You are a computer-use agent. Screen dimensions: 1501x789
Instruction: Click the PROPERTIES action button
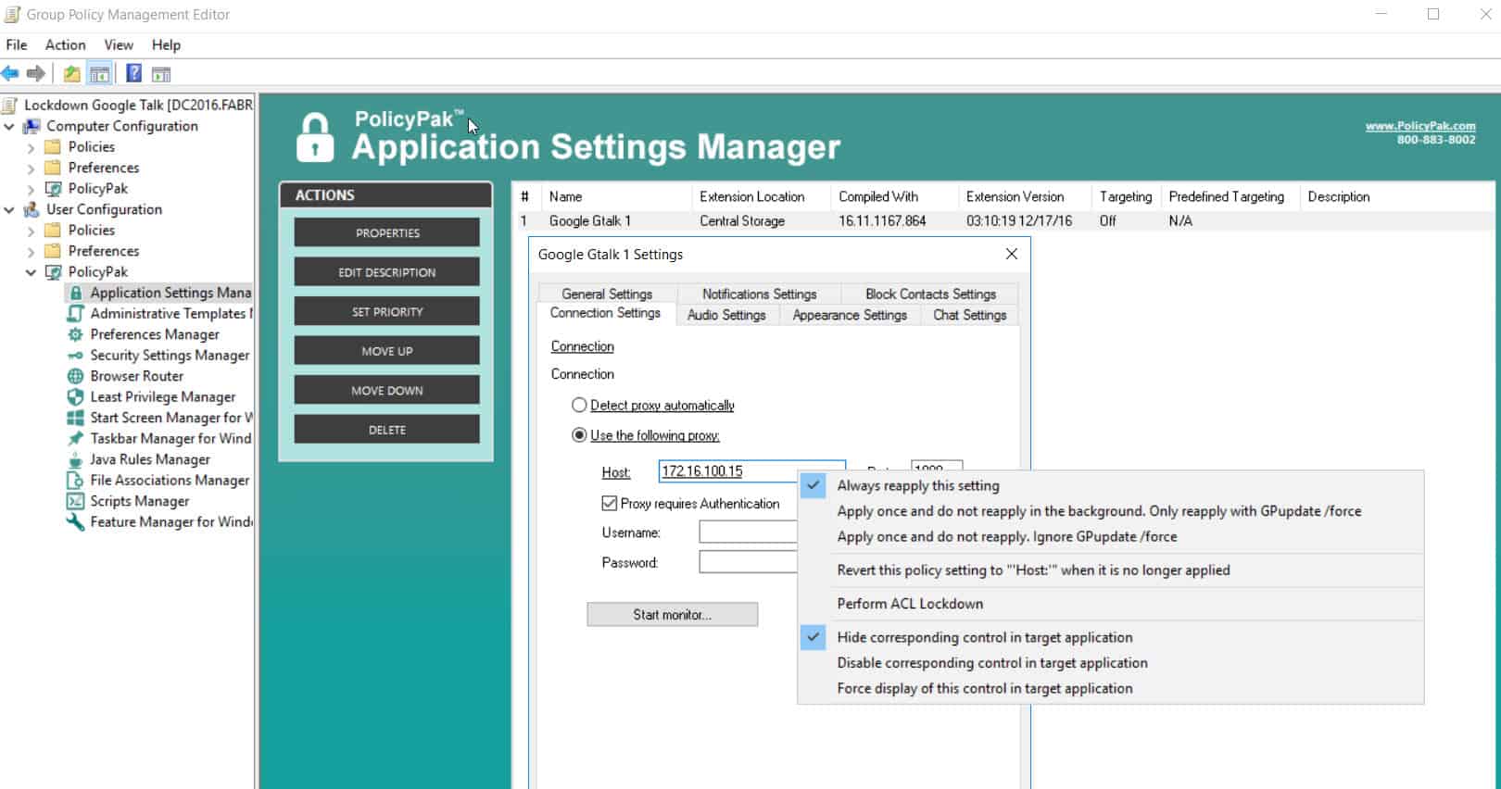[x=387, y=232]
